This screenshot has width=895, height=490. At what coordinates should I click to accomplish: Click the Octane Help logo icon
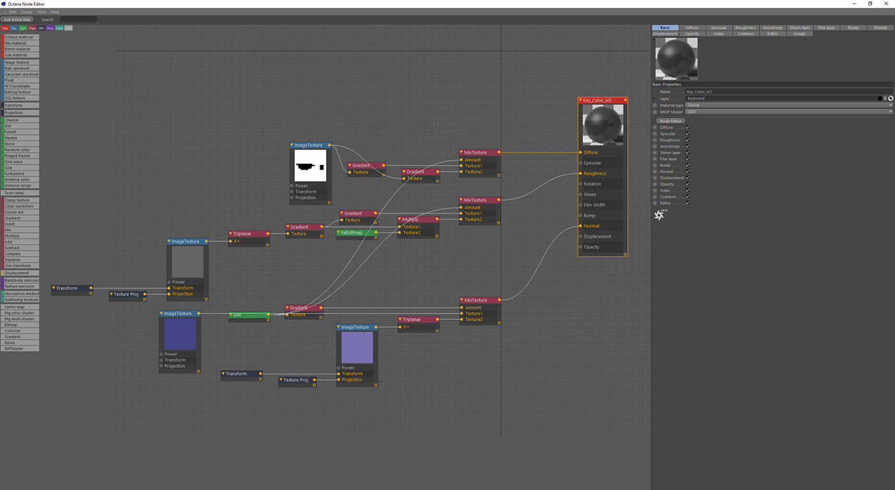coord(659,215)
